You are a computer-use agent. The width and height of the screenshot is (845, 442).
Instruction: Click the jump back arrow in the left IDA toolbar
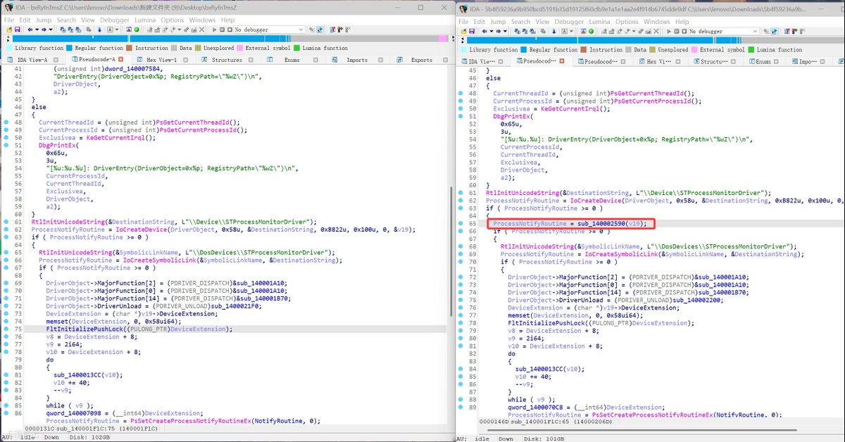[x=30, y=30]
